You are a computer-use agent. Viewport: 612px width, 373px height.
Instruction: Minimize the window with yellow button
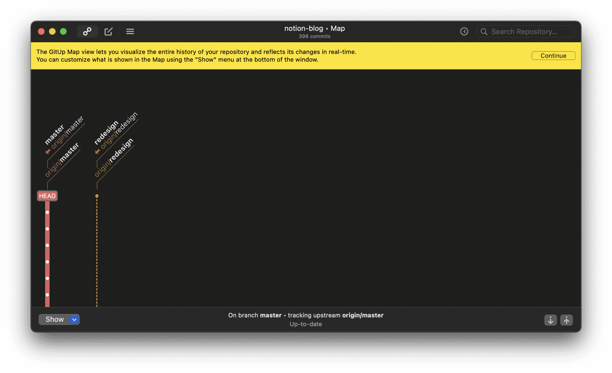pyautogui.click(x=52, y=32)
